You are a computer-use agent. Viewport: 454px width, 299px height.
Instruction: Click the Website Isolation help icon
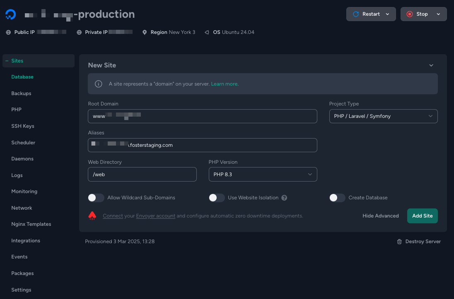(284, 198)
